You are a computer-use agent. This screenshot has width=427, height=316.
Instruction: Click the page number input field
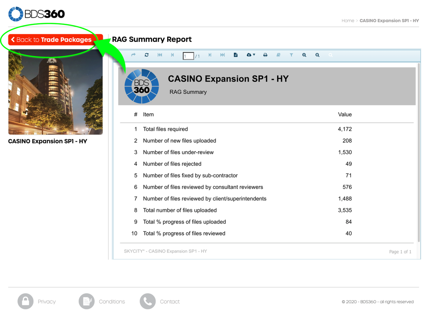188,55
